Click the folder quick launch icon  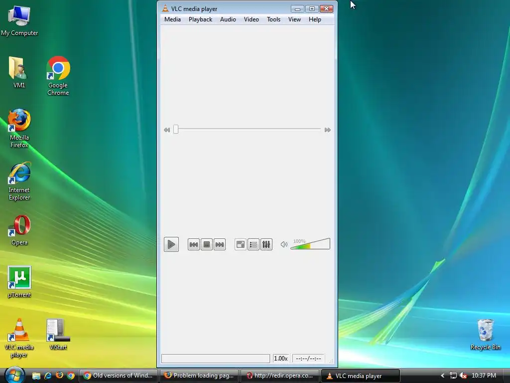click(36, 376)
